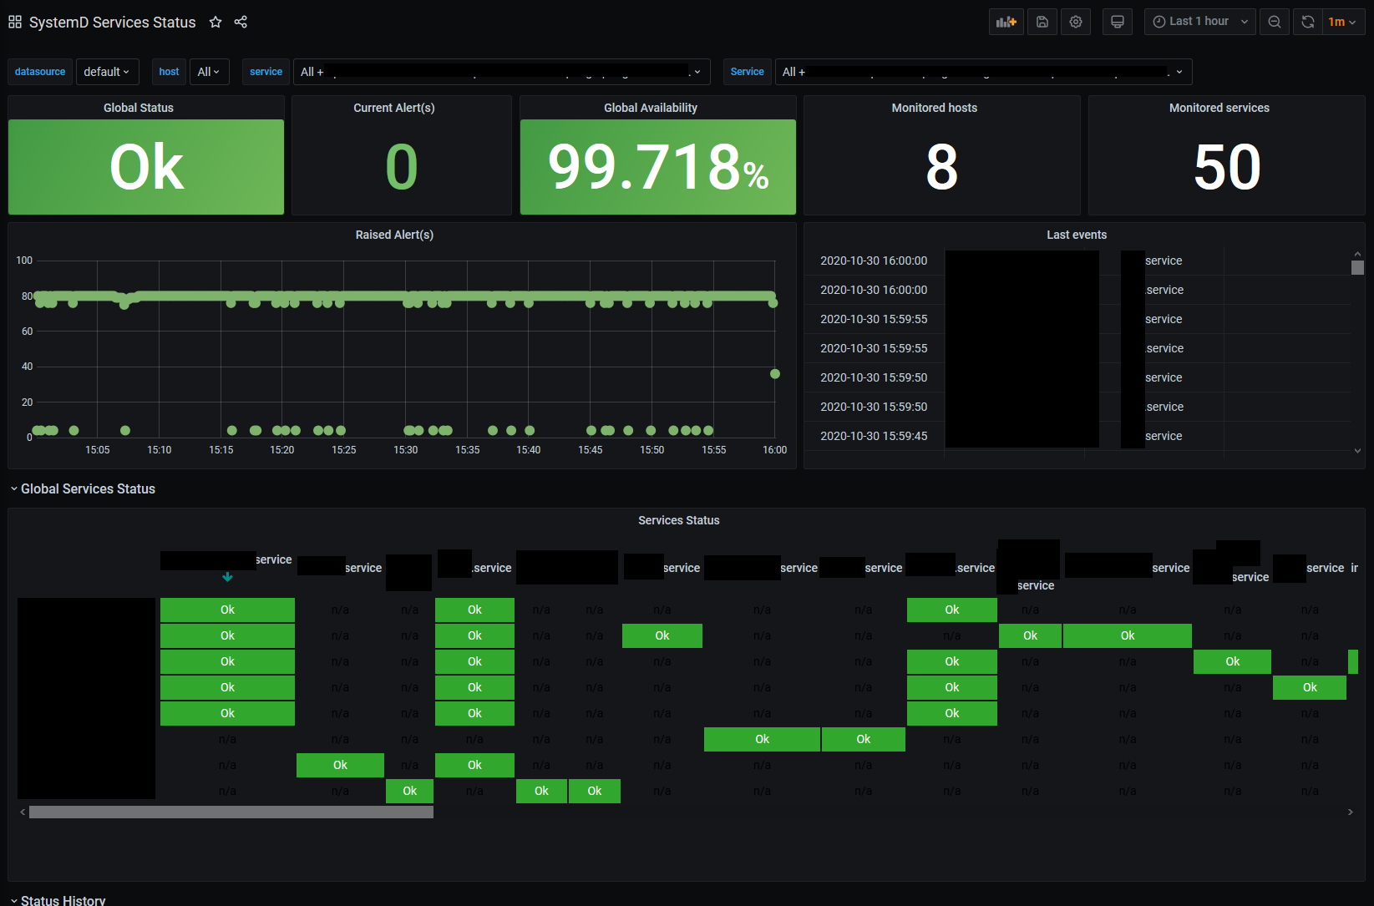Click the sort arrow under the first service column
Viewport: 1374px width, 906px height.
(x=227, y=577)
